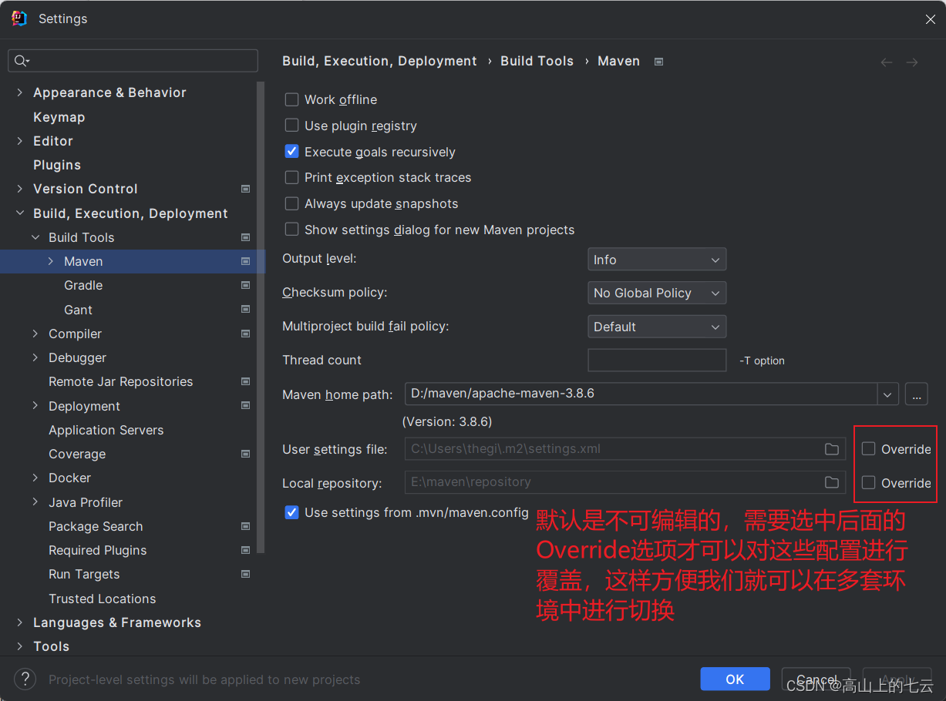The width and height of the screenshot is (946, 701).
Task: Click project-level icon beside Required Plugins
Action: (245, 550)
